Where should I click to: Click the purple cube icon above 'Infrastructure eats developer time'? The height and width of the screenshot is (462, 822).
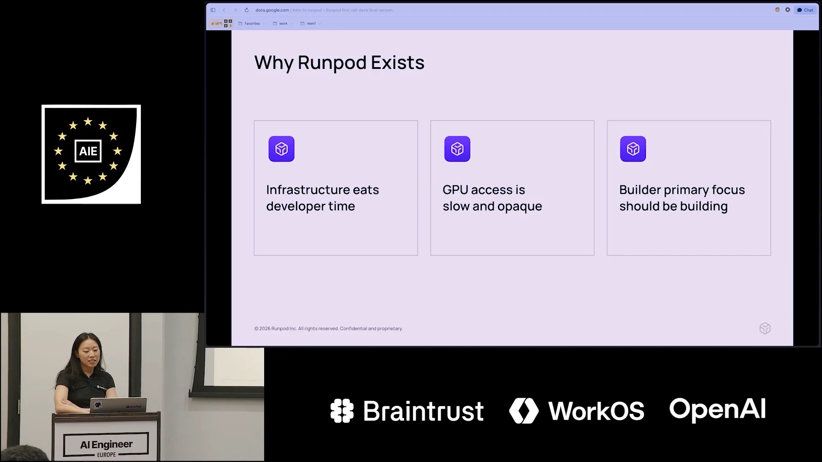click(x=281, y=149)
